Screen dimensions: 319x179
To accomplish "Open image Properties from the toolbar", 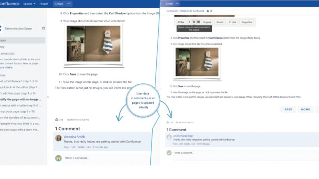I will (x=247, y=22).
